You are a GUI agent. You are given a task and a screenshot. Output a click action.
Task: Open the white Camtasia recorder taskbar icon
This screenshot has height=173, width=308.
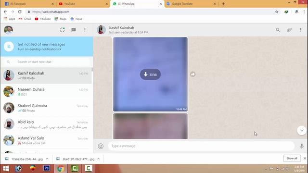point(89,169)
